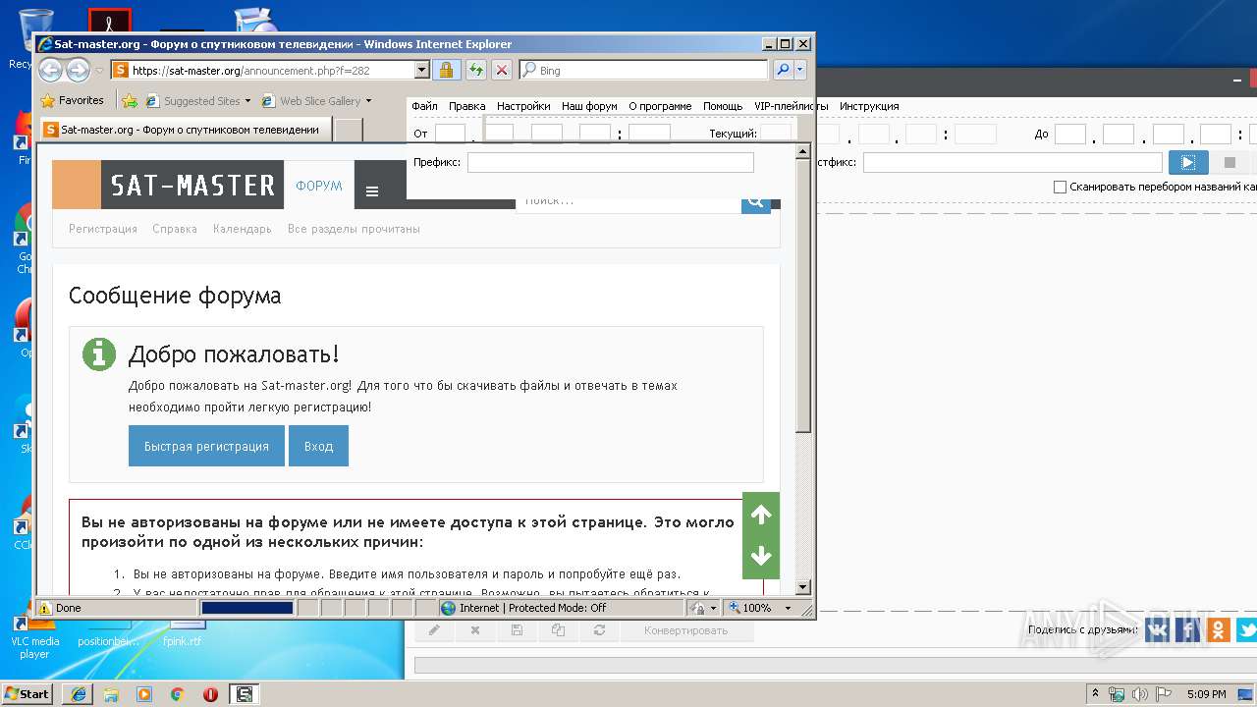Click Chrome icon in taskbar
Screen dimensions: 1257x707
click(177, 694)
